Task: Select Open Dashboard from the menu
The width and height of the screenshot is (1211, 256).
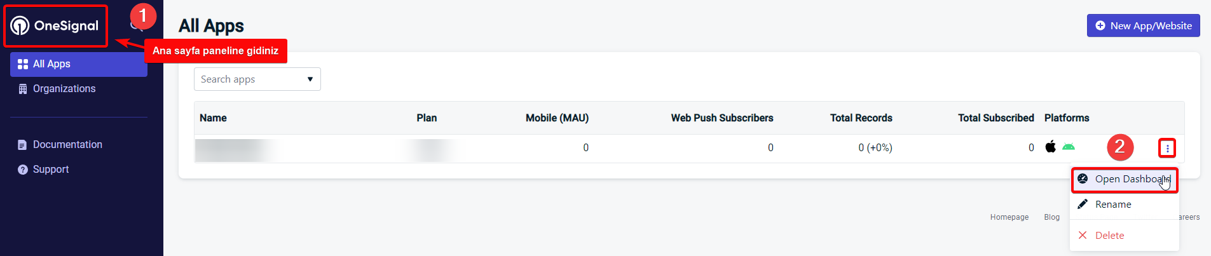Action: click(1125, 180)
